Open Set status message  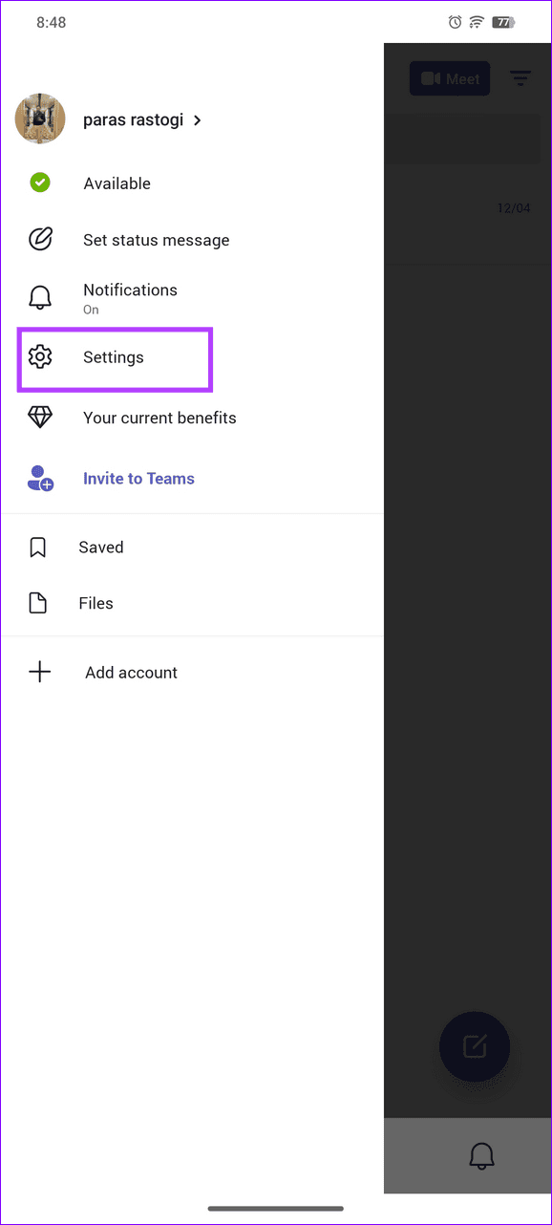[156, 240]
